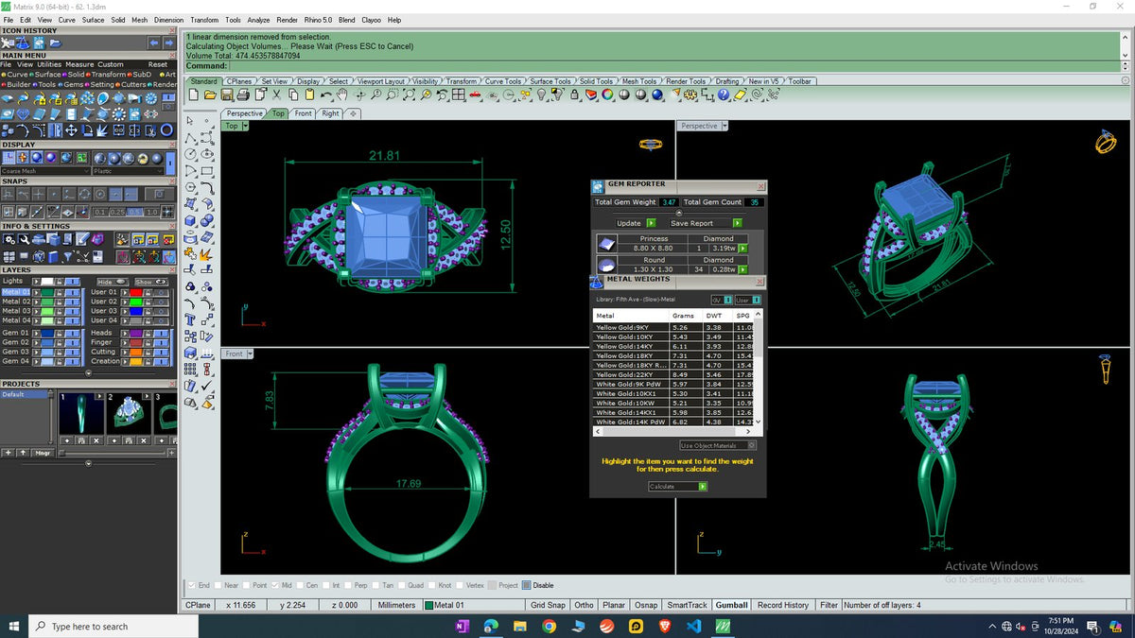
Task: Toggle the Near osnap checkbox
Action: click(218, 585)
